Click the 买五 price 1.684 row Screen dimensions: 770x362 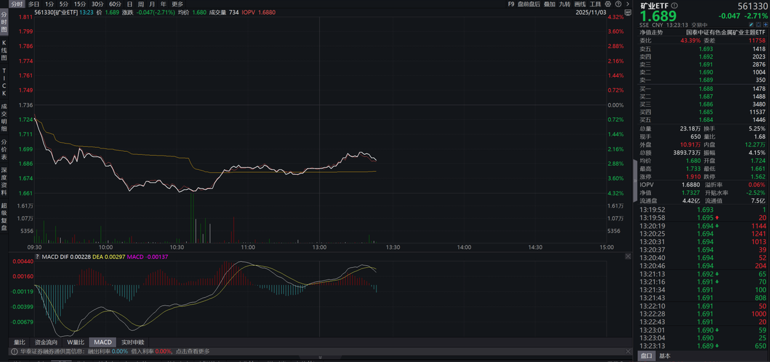(x=703, y=120)
